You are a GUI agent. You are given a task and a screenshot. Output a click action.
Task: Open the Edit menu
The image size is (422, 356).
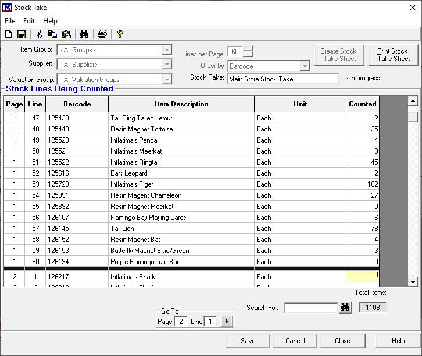pos(29,21)
